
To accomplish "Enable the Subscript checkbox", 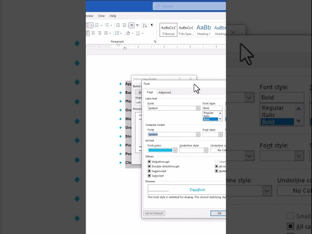I will pyautogui.click(x=149, y=175).
